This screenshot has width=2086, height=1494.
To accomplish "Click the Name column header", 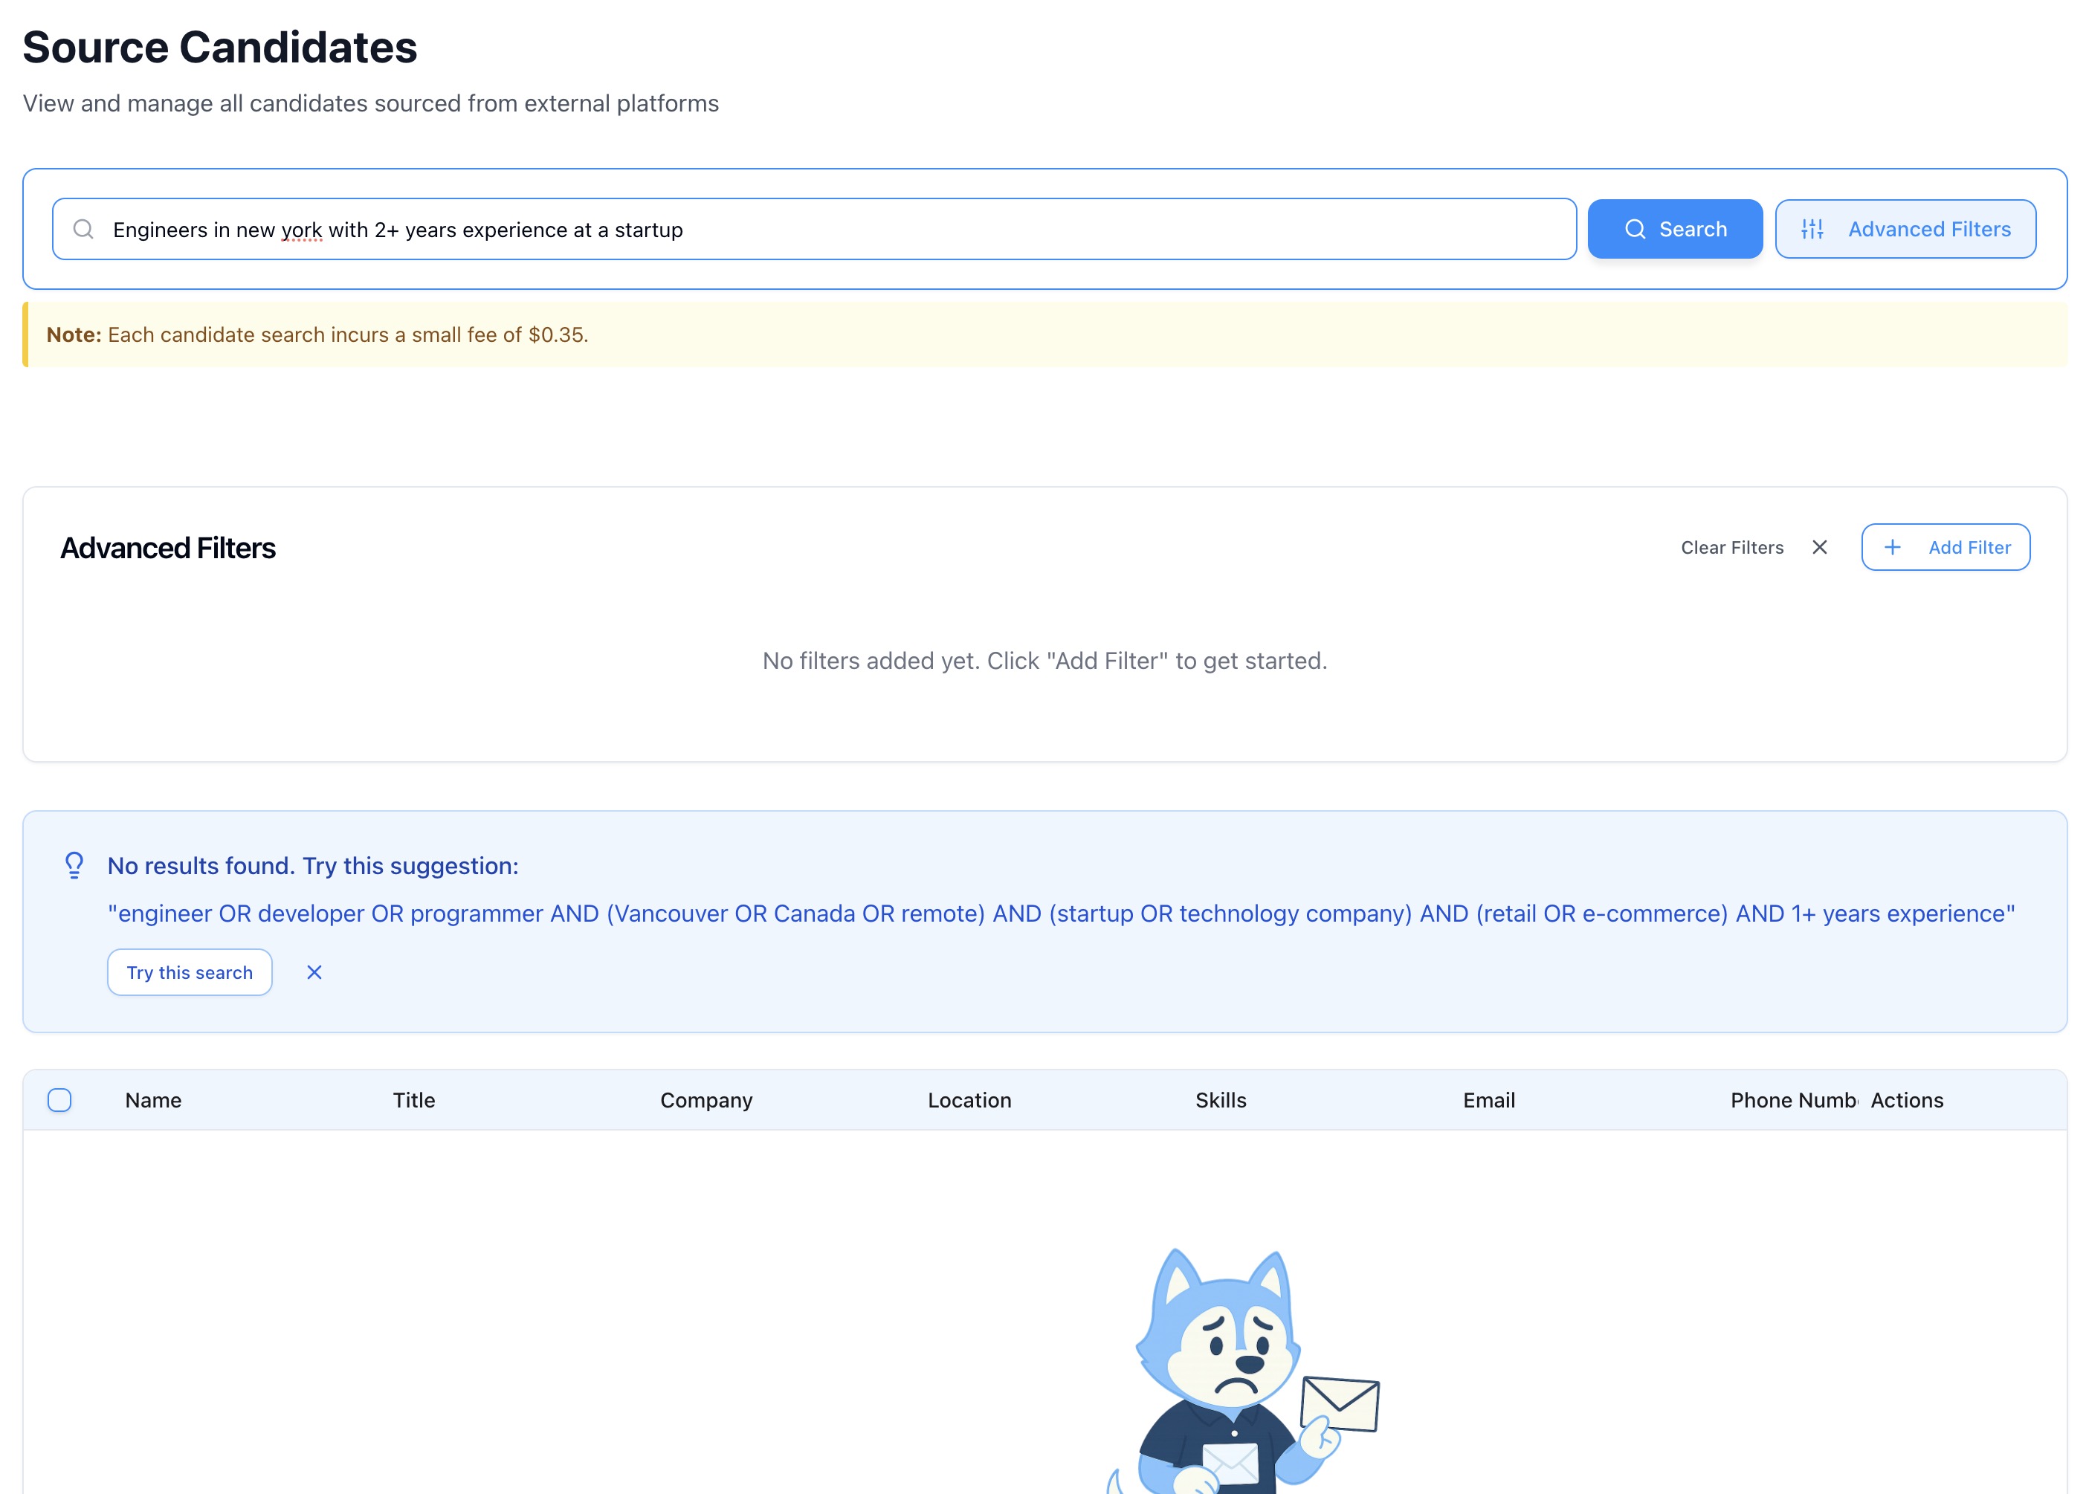I will (154, 1099).
